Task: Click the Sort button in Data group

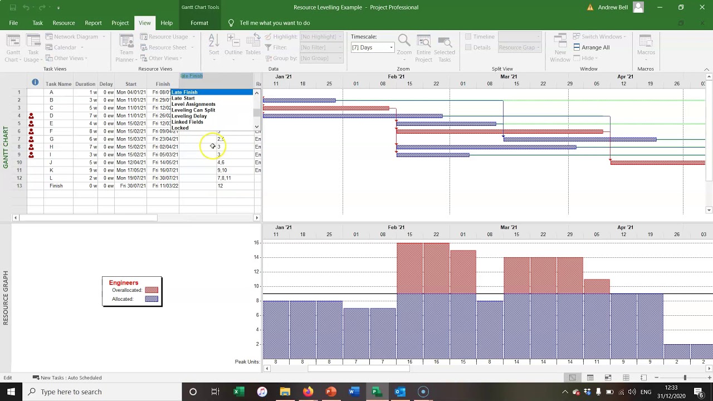Action: pyautogui.click(x=214, y=45)
